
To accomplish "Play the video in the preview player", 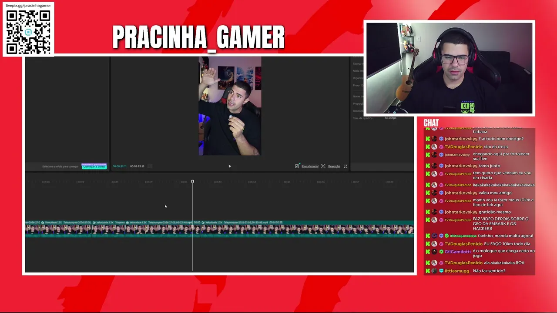I will 230,166.
